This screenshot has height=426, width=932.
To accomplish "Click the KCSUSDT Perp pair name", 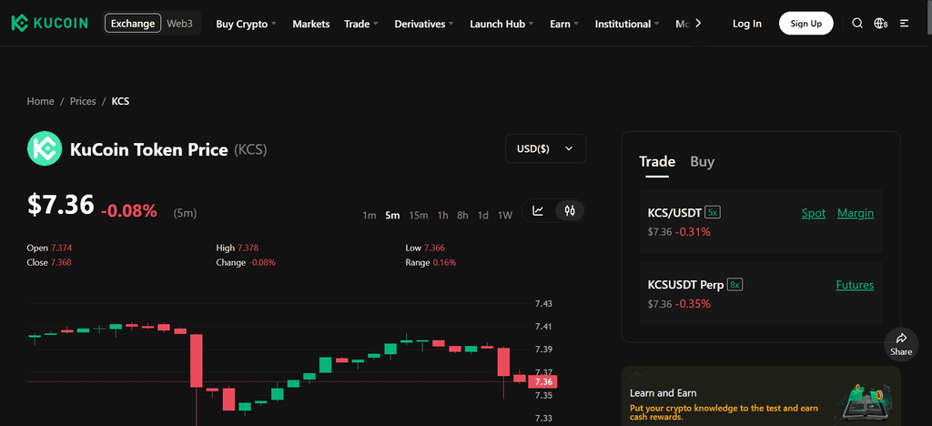I will tap(686, 285).
